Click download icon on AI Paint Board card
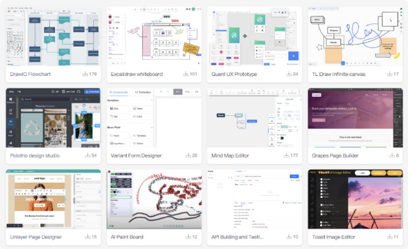The width and height of the screenshot is (408, 249). (188, 237)
